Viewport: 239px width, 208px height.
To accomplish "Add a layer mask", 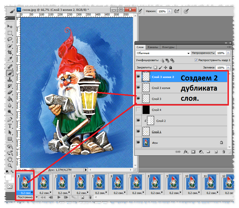I will [193, 152].
